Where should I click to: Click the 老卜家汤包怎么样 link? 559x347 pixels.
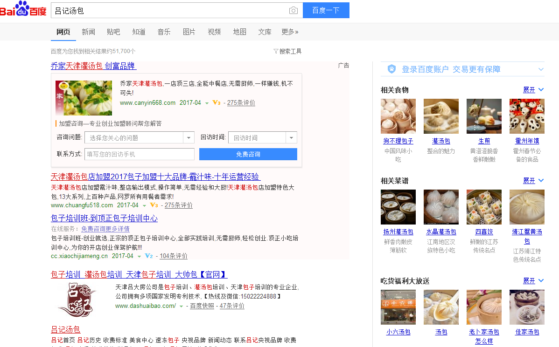pyautogui.click(x=484, y=336)
